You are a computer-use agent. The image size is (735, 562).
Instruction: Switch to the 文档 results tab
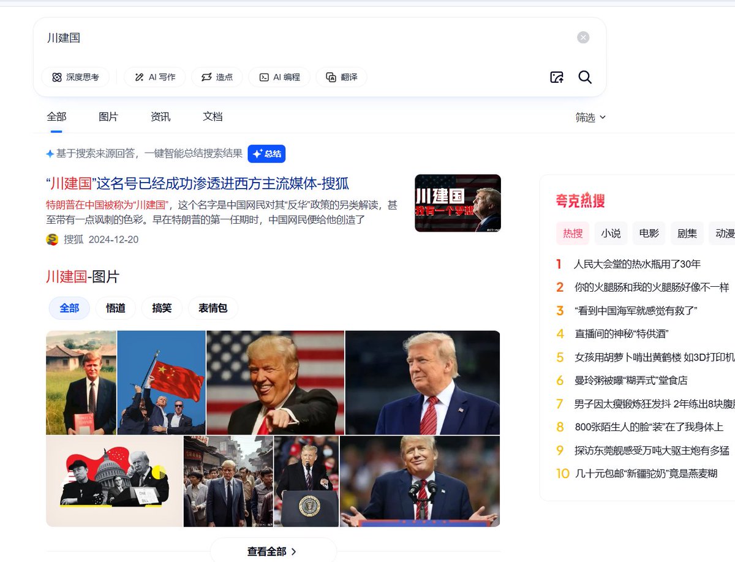coord(213,116)
